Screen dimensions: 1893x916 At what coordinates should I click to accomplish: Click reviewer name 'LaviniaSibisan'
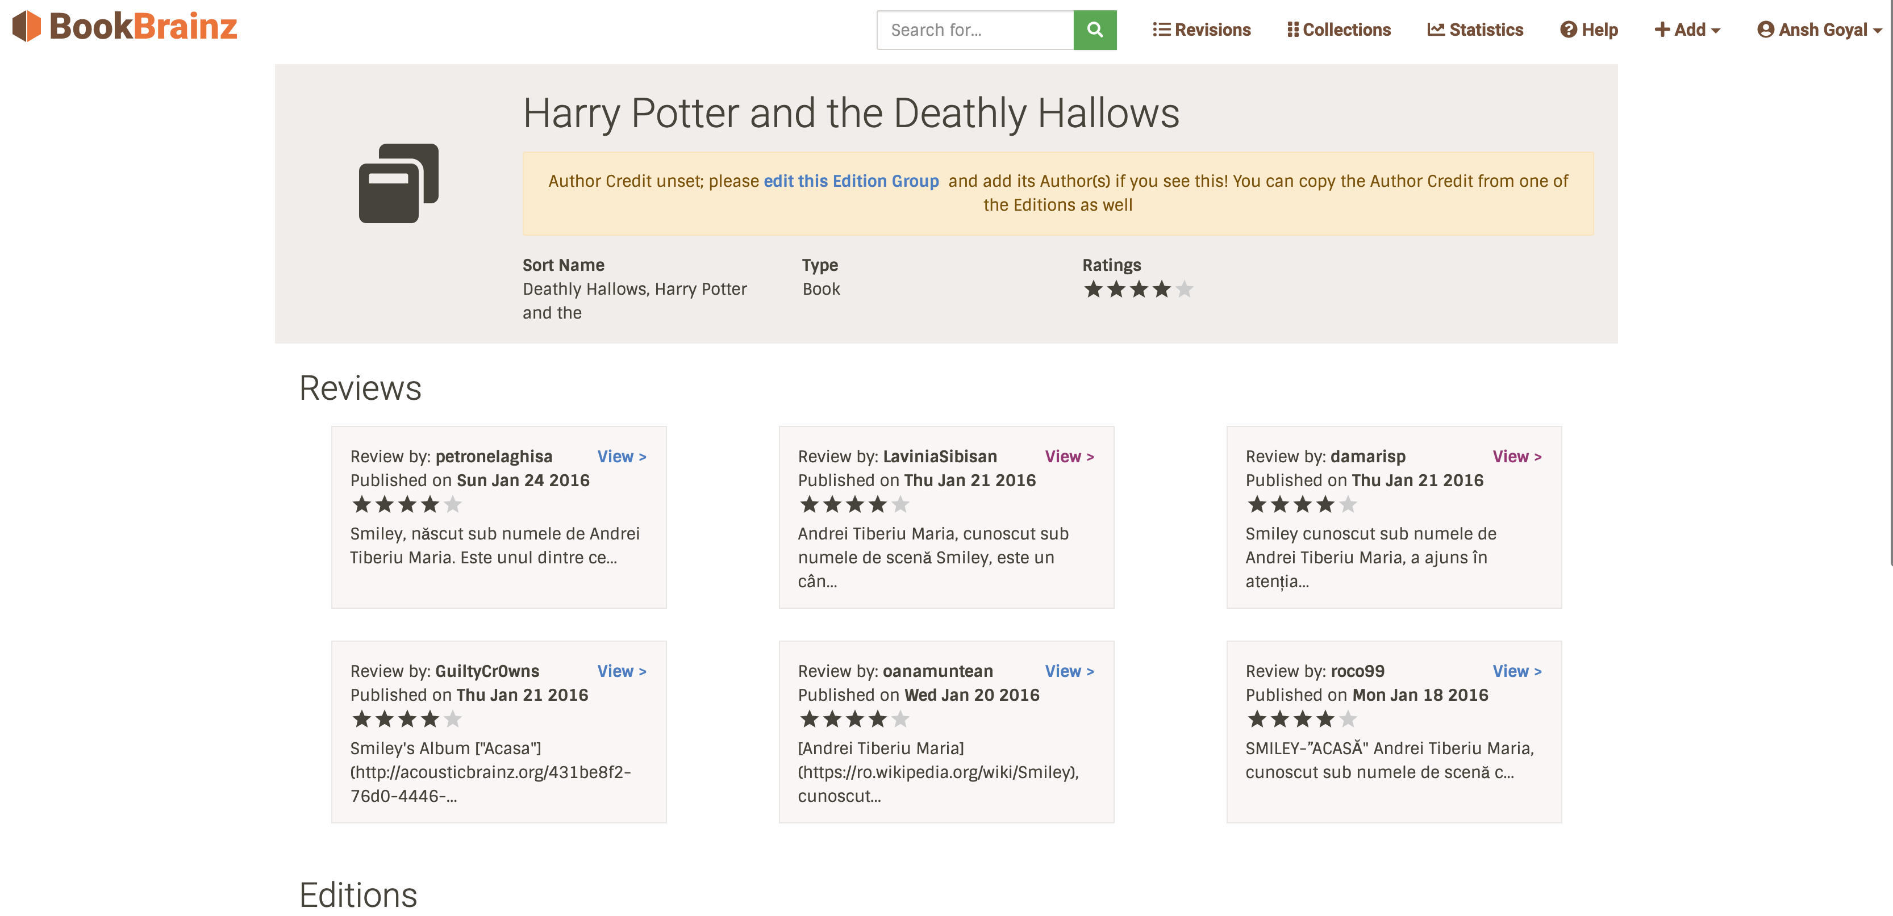tap(940, 457)
